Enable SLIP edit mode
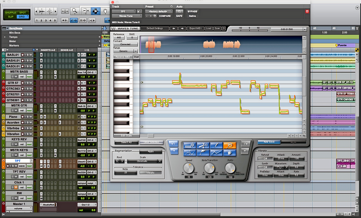This screenshot has height=218, width=361. (11, 17)
